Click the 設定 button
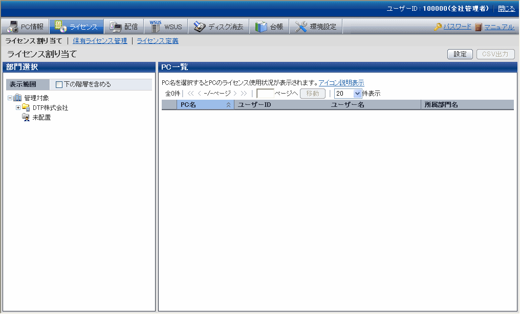Image resolution: width=520 pixels, height=314 pixels. pos(460,54)
